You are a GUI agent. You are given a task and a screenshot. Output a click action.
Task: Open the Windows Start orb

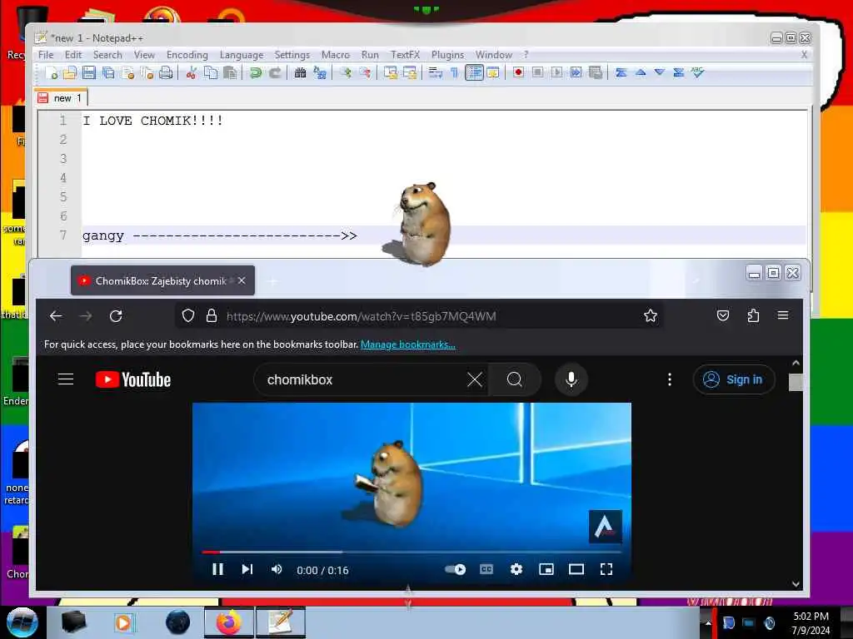pos(22,622)
